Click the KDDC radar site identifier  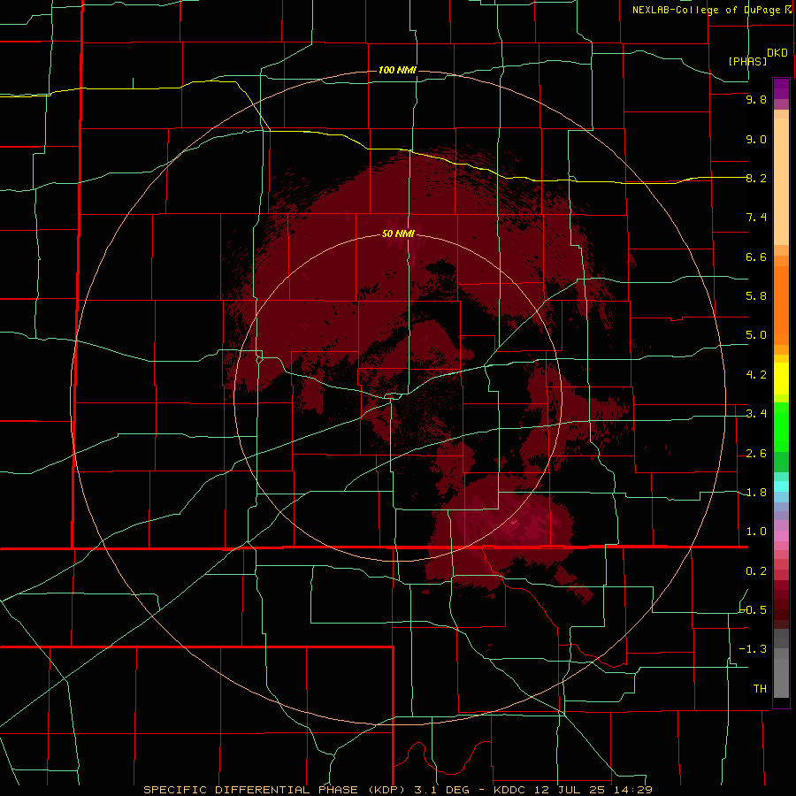click(509, 790)
